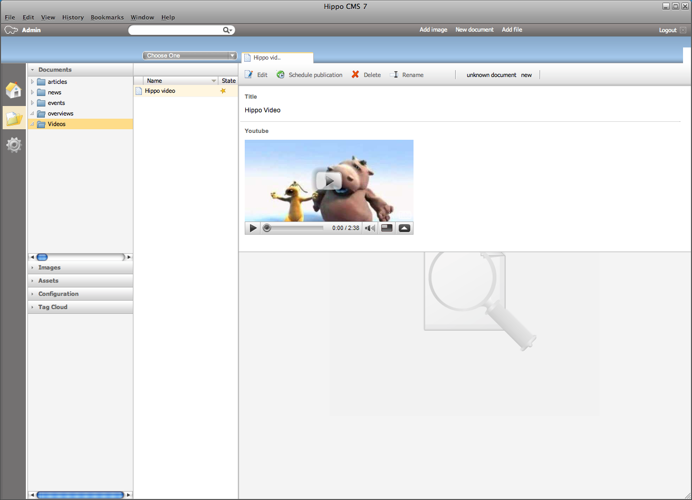
Task: Open the Bookmarks menu
Action: (x=107, y=17)
